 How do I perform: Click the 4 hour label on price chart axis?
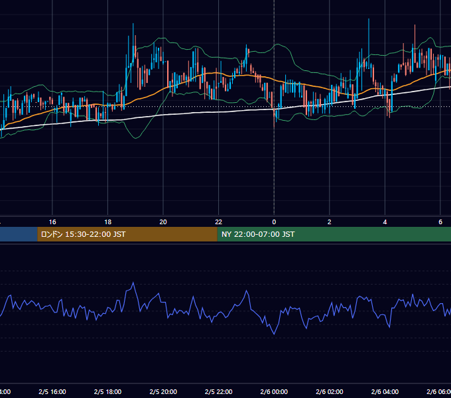tap(385, 222)
